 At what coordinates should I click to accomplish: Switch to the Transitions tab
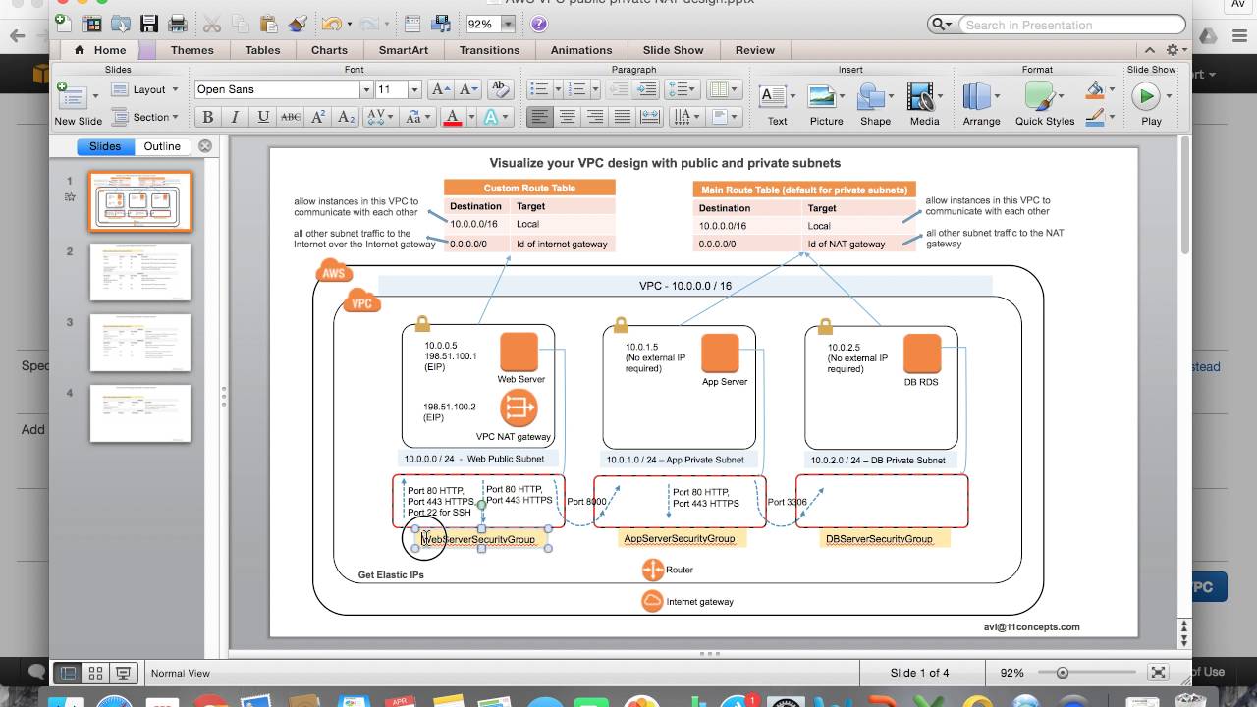[489, 50]
